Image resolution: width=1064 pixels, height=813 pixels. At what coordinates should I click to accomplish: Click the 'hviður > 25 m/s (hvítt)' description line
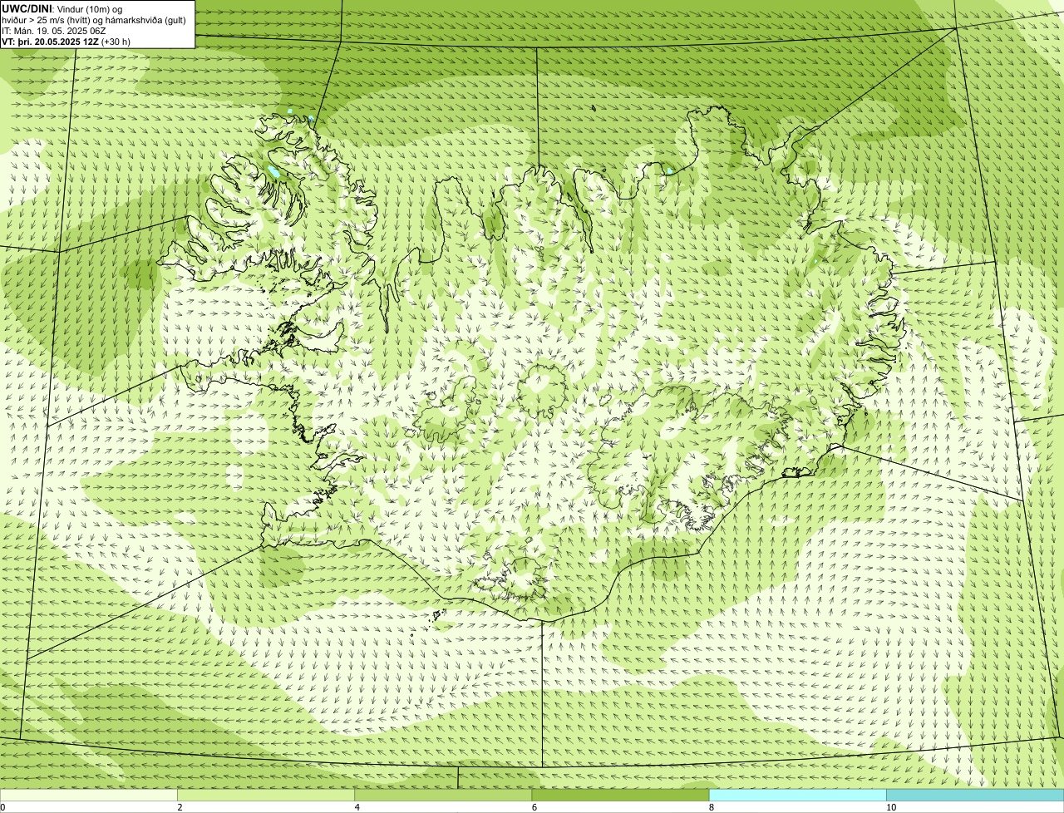(x=94, y=19)
